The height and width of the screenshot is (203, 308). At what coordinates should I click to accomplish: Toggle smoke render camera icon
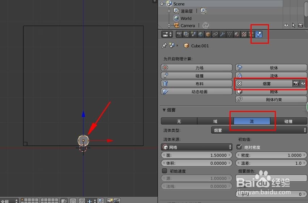click(296, 84)
